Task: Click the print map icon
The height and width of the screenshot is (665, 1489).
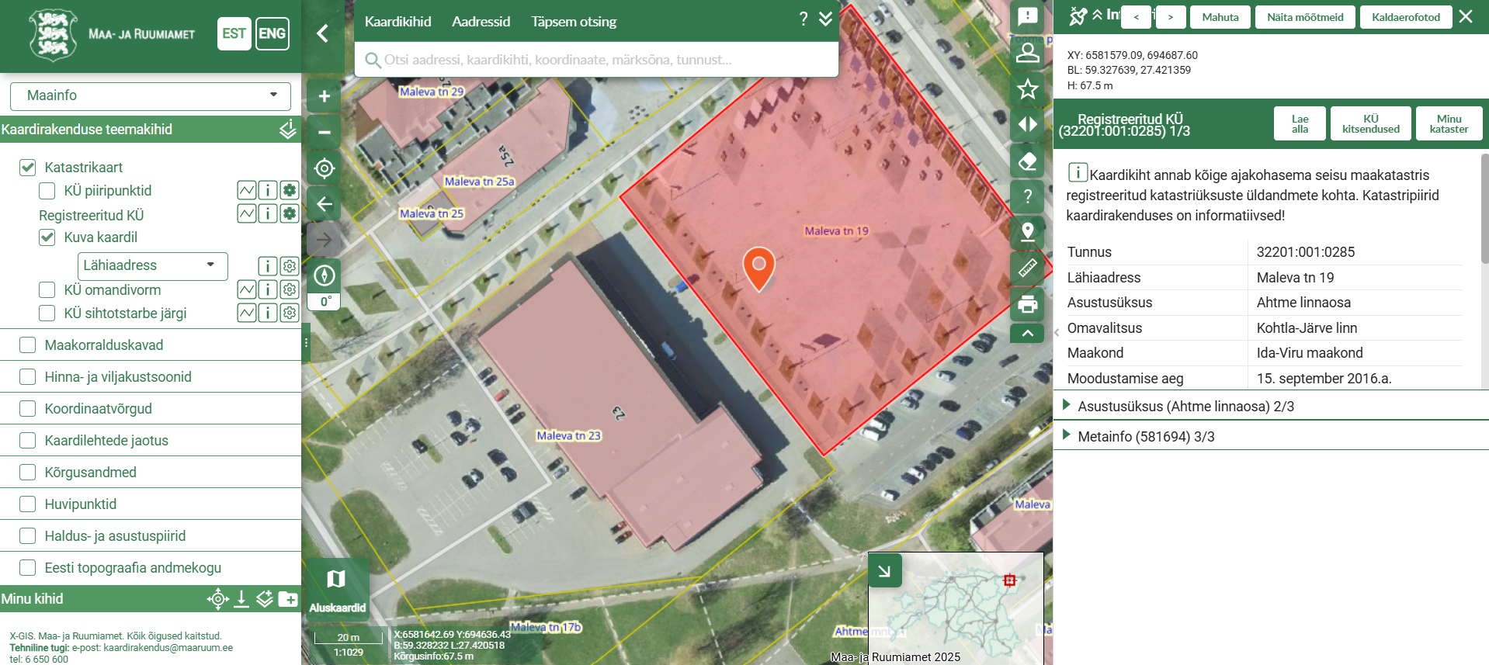Action: (1027, 304)
